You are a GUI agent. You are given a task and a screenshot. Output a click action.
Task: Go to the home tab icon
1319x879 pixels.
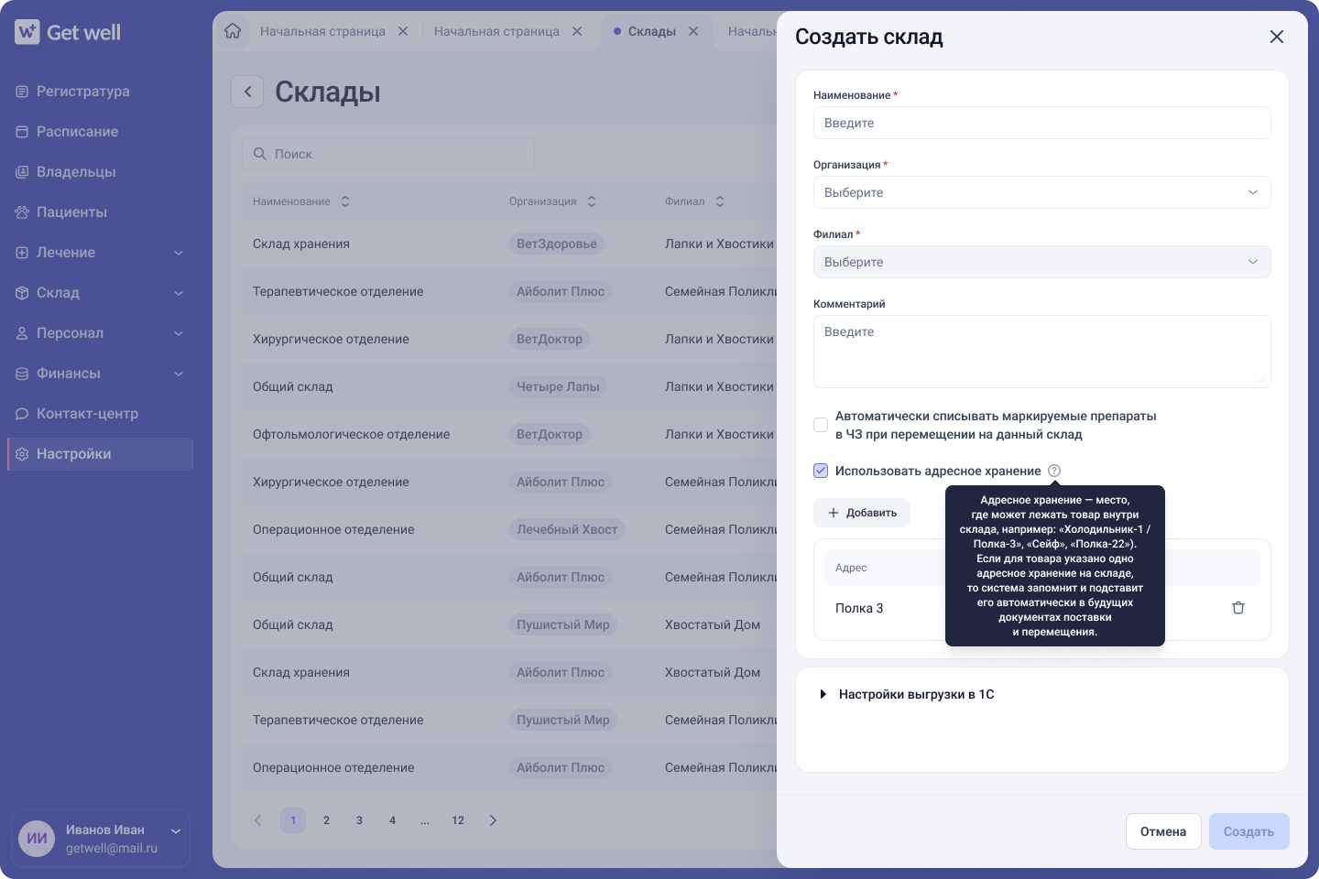(233, 31)
